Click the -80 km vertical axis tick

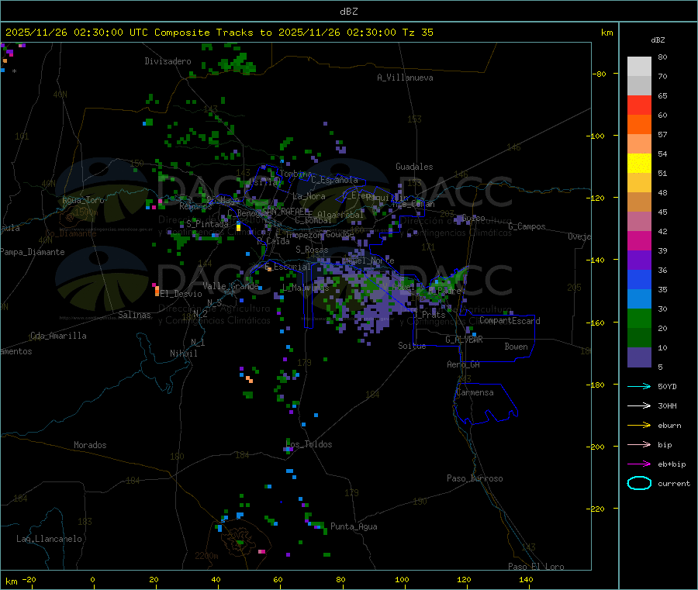click(600, 74)
